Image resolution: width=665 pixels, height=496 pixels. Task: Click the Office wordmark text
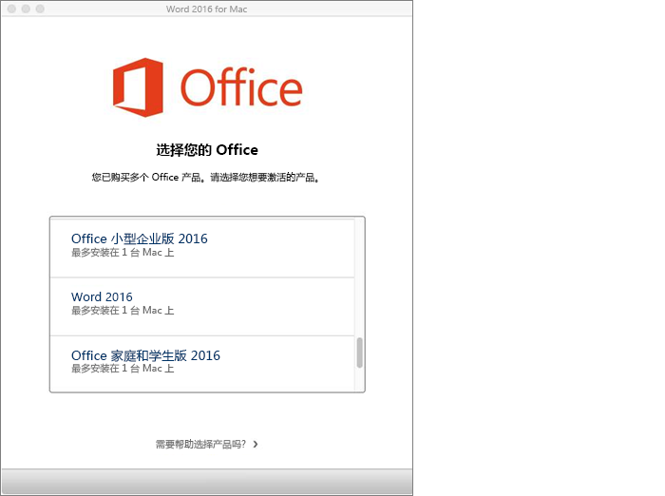pos(241,88)
